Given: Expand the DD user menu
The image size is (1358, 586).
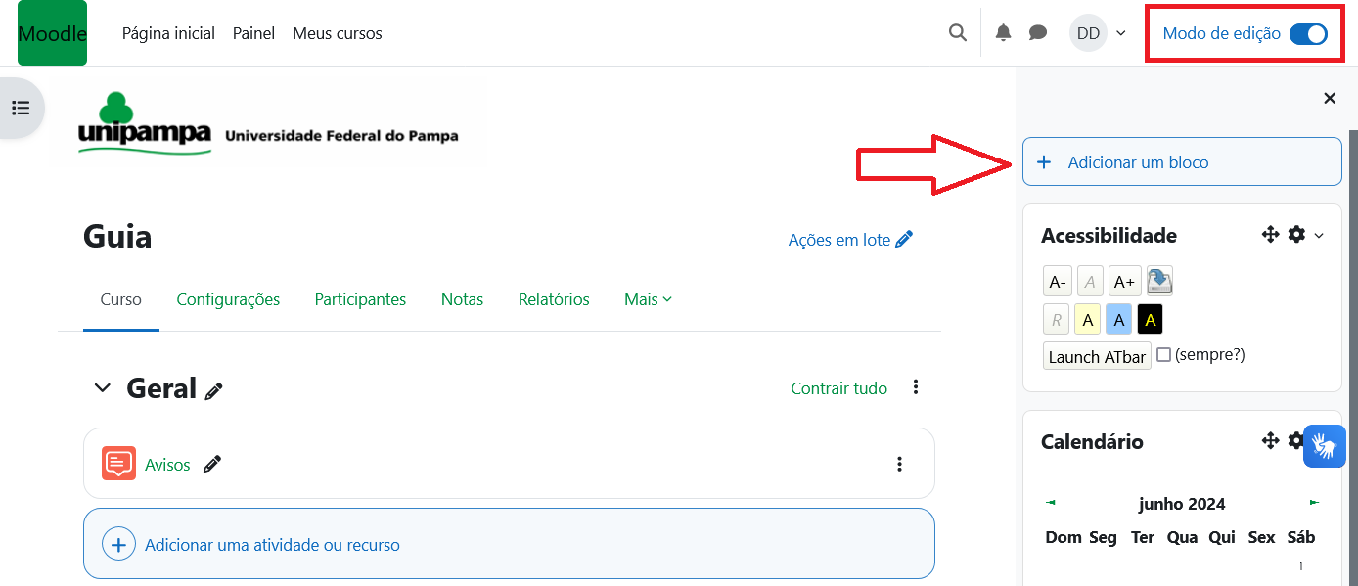Looking at the screenshot, I should [1098, 33].
